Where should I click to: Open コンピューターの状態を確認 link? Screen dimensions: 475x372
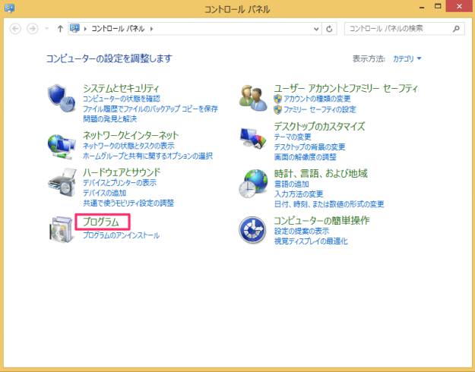pos(122,99)
